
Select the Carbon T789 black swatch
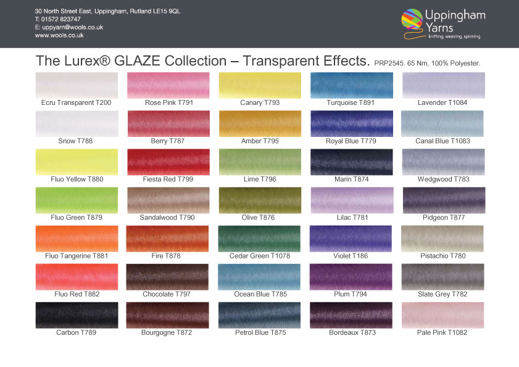click(77, 315)
